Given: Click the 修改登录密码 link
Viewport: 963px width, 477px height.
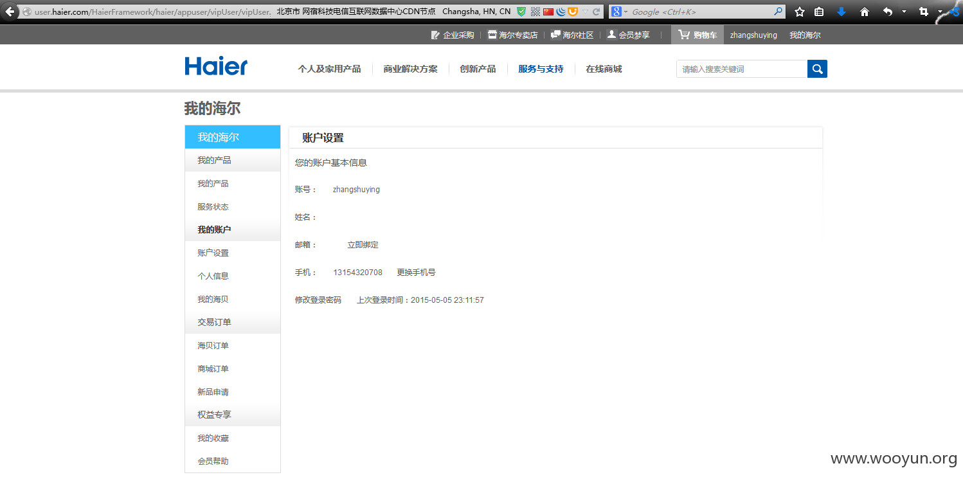Looking at the screenshot, I should click(x=318, y=300).
